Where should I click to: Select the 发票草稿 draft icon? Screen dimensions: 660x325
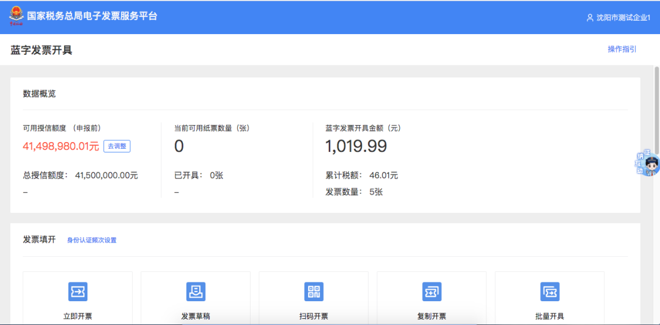tap(196, 291)
